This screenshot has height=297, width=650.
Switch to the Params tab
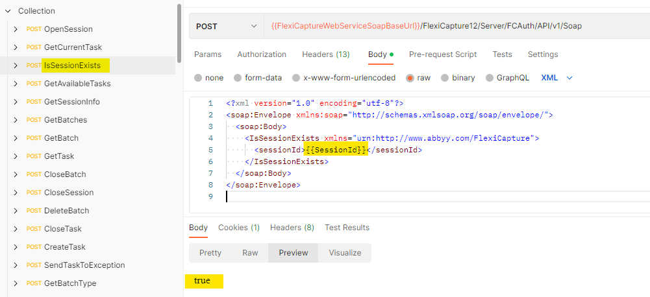208,54
